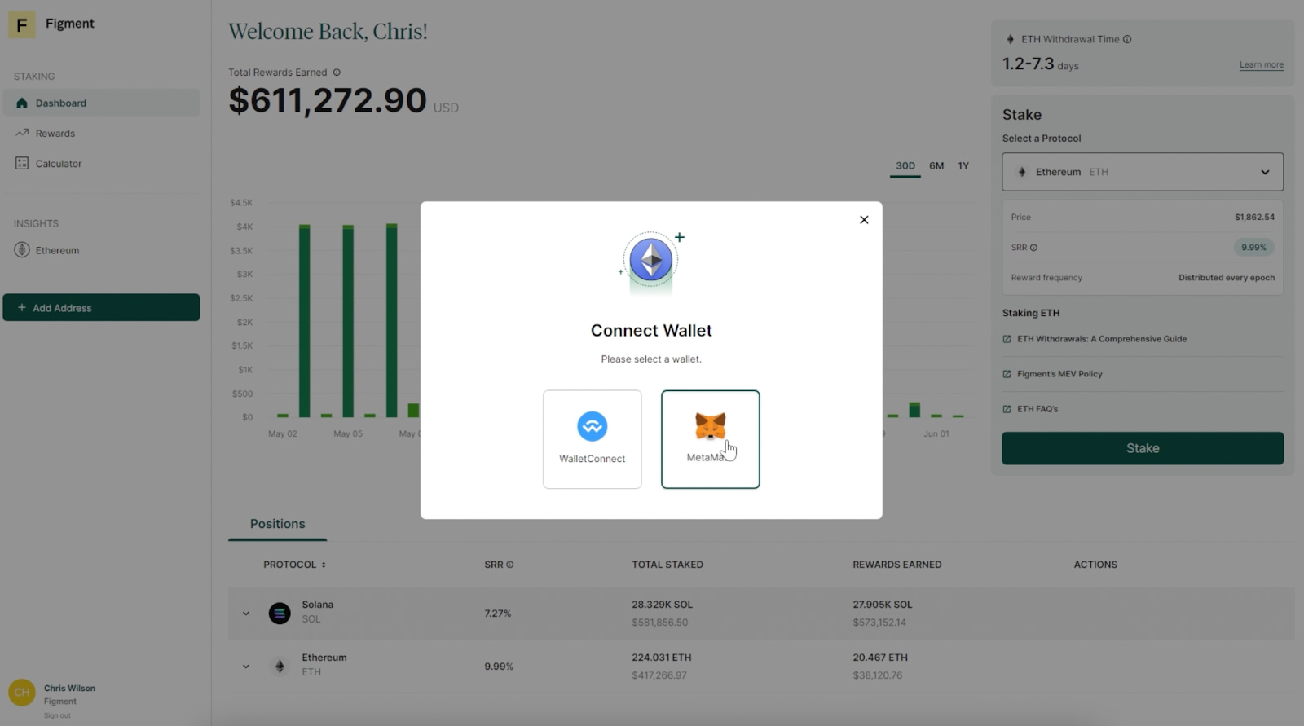
Task: Open the Calculator from sidebar
Action: [x=58, y=164]
